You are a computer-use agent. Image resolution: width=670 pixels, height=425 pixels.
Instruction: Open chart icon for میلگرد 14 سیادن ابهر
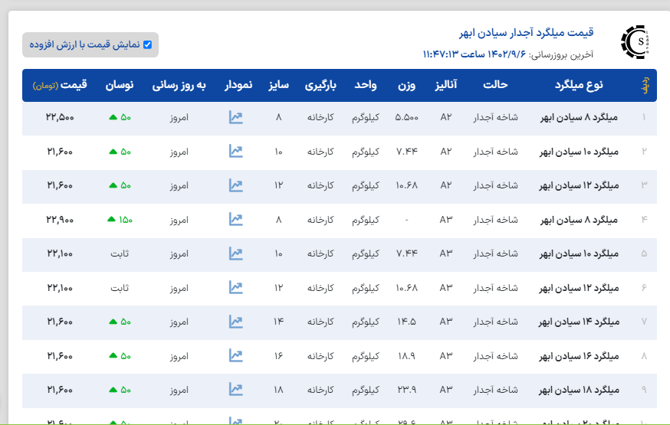coord(236,322)
